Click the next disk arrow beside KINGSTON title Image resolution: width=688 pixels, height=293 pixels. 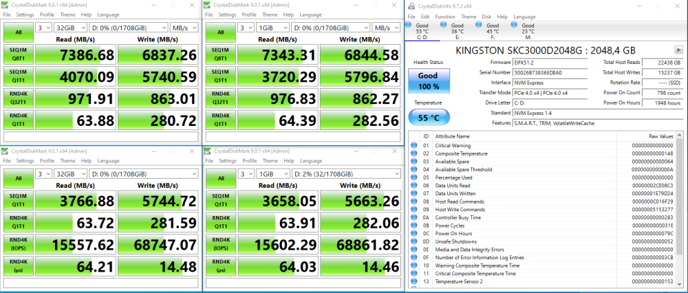click(x=680, y=50)
